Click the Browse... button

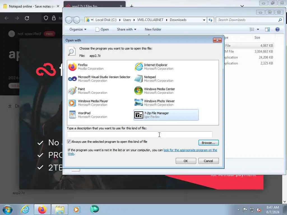[x=209, y=142]
